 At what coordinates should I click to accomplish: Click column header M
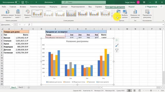point(127,29)
